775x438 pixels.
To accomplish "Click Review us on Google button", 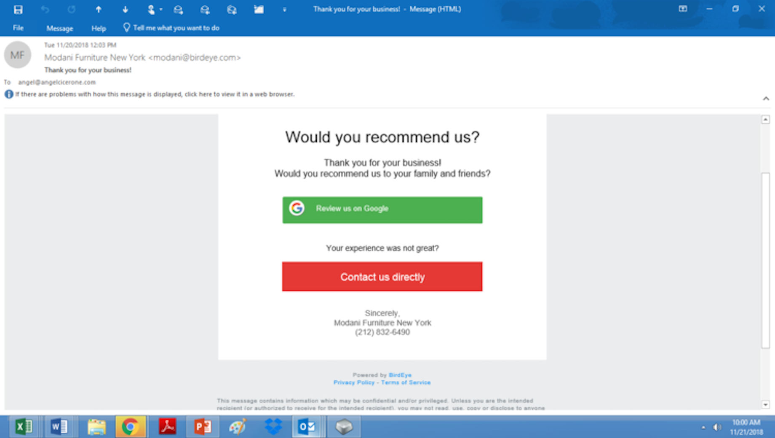I will (382, 210).
